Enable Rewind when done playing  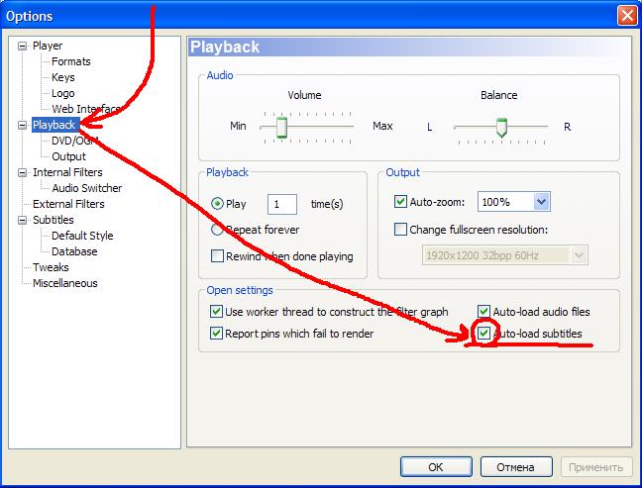[217, 256]
